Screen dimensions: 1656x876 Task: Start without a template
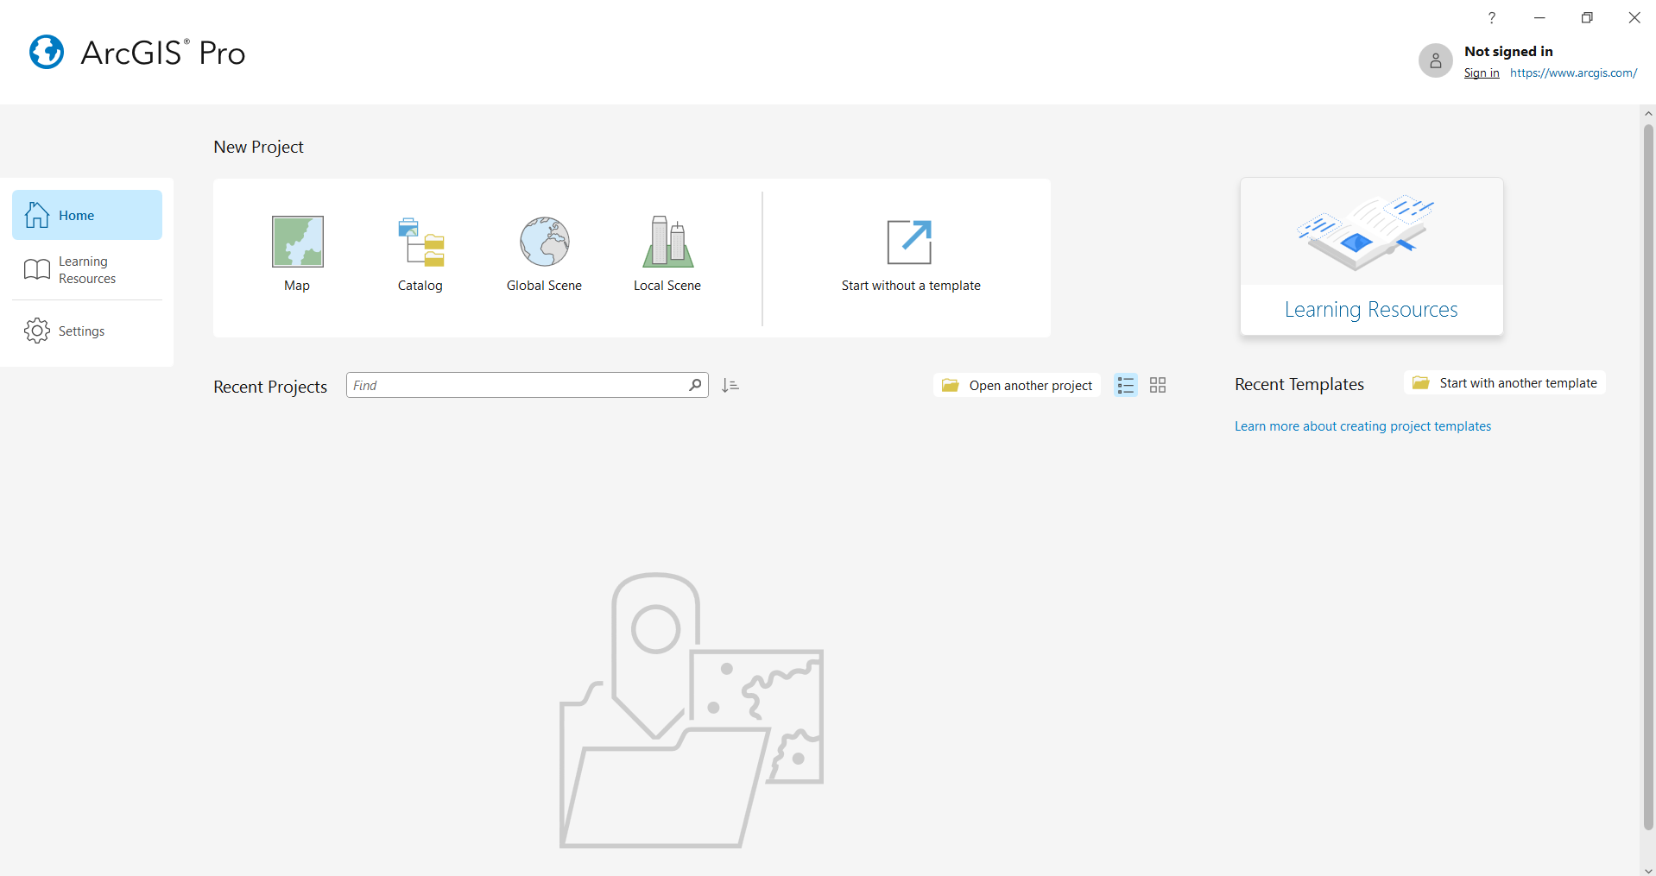click(910, 253)
